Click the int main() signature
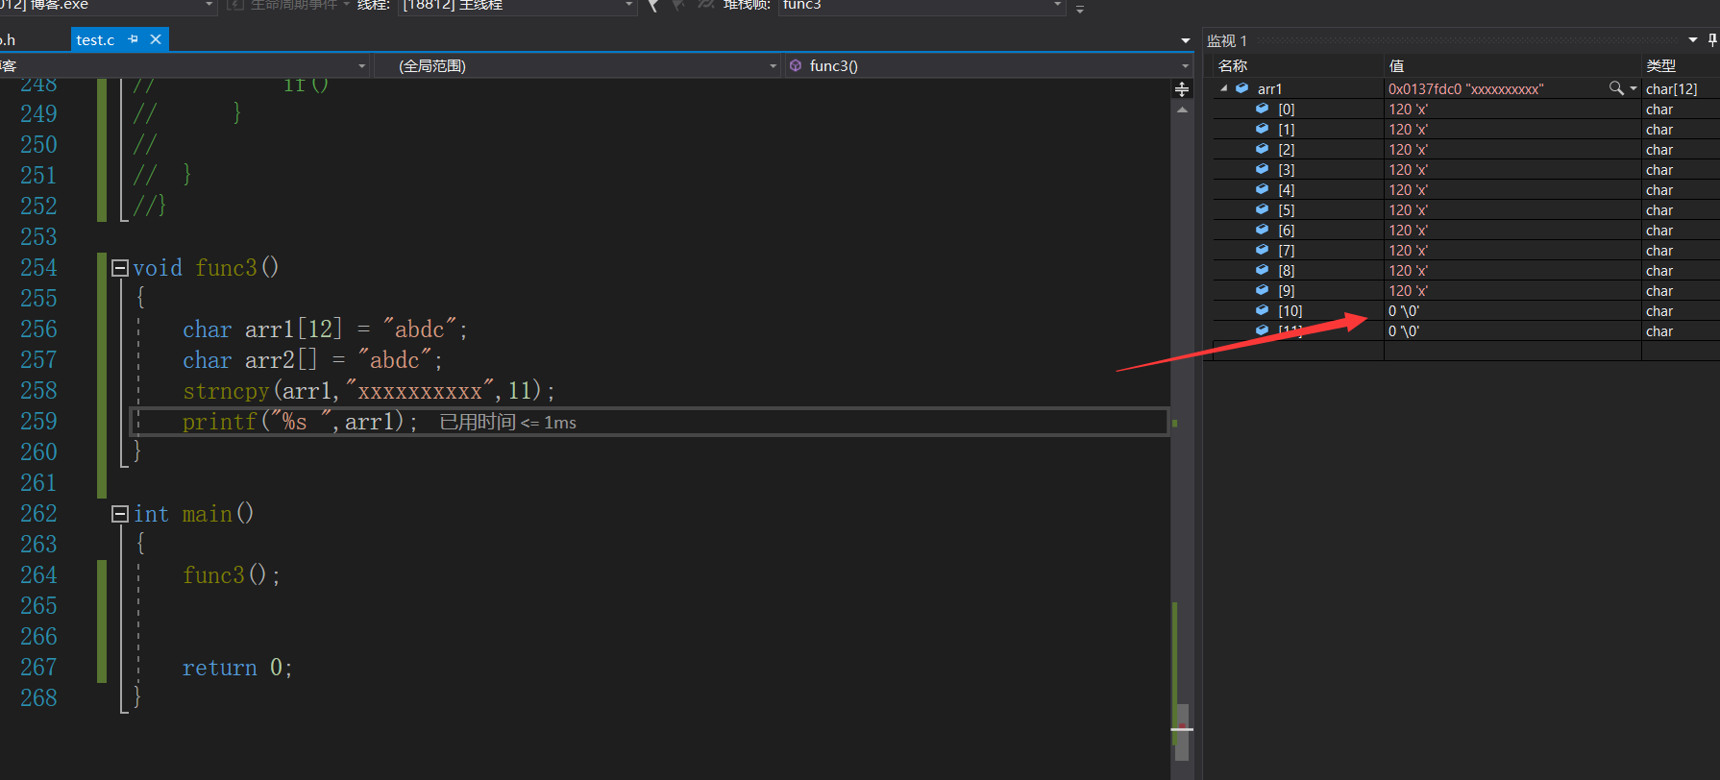1720x780 pixels. [193, 514]
